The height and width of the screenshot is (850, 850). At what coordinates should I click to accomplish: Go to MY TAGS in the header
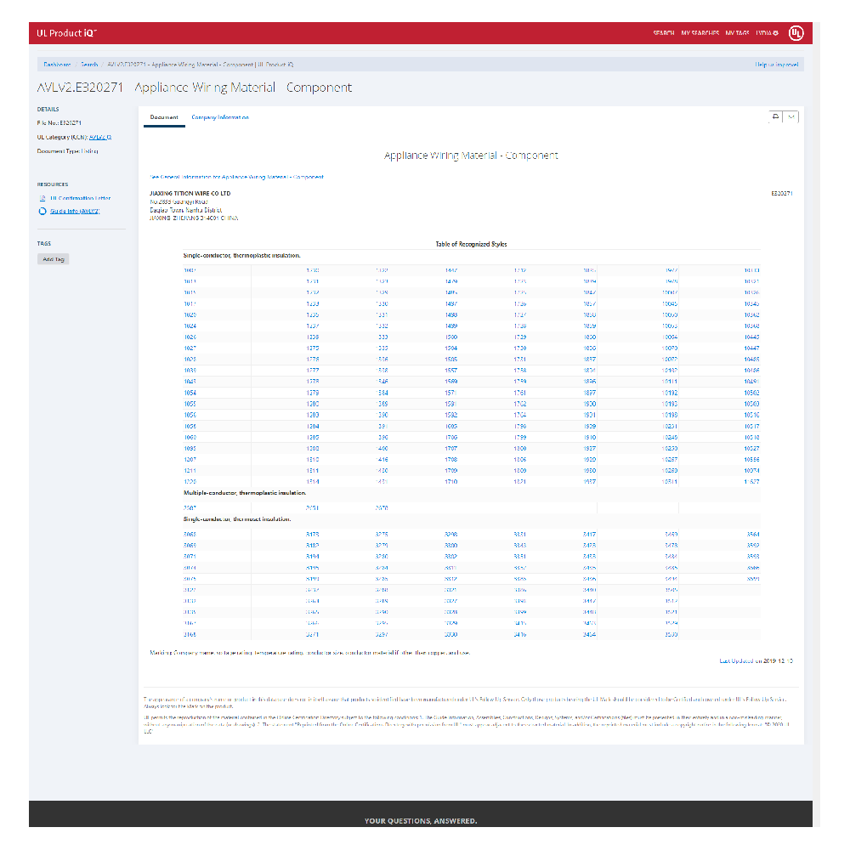(x=737, y=33)
